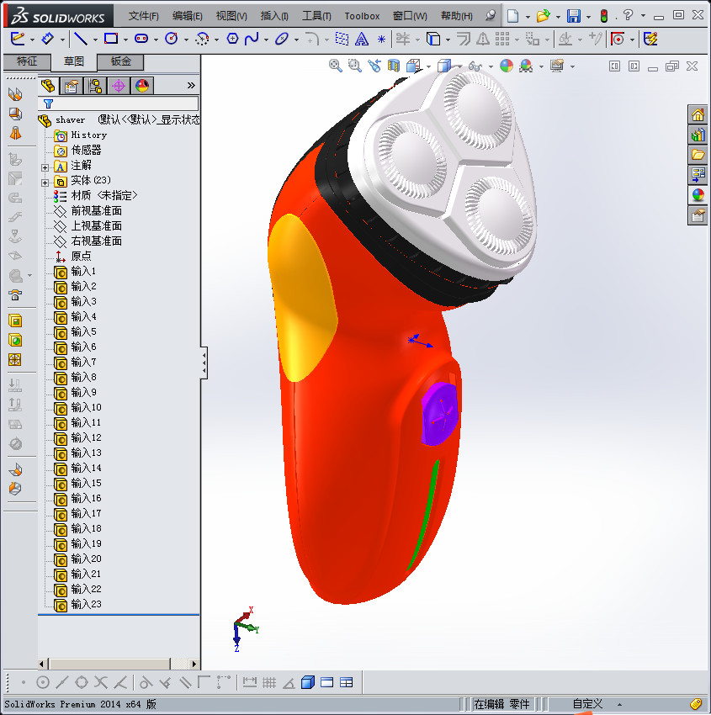Click the New document icon
Screen dimensions: 711x715
pos(513,17)
